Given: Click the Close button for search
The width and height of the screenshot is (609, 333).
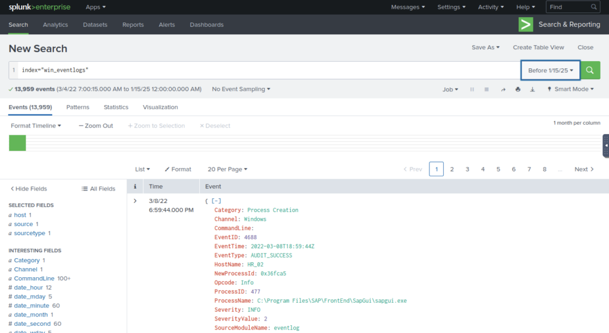Looking at the screenshot, I should 585,47.
